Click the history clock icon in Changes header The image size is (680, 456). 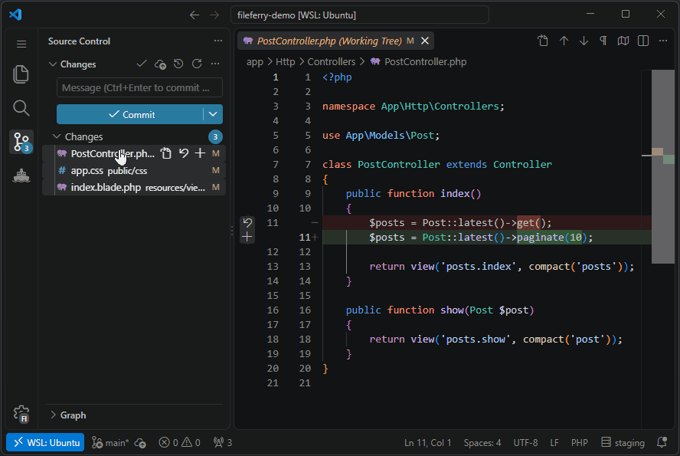pyautogui.click(x=178, y=64)
